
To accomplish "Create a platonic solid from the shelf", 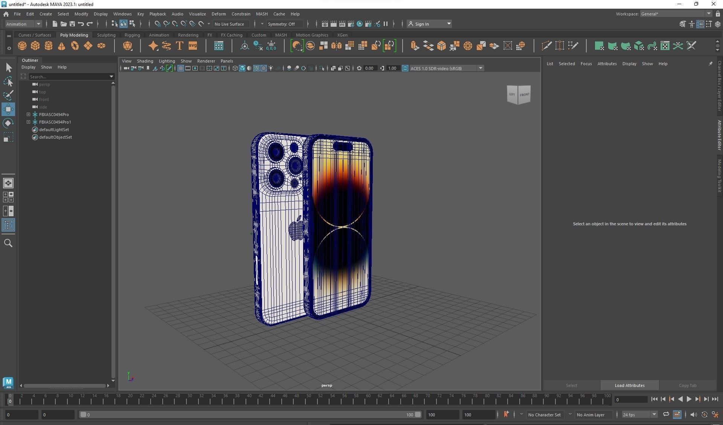I will point(128,46).
